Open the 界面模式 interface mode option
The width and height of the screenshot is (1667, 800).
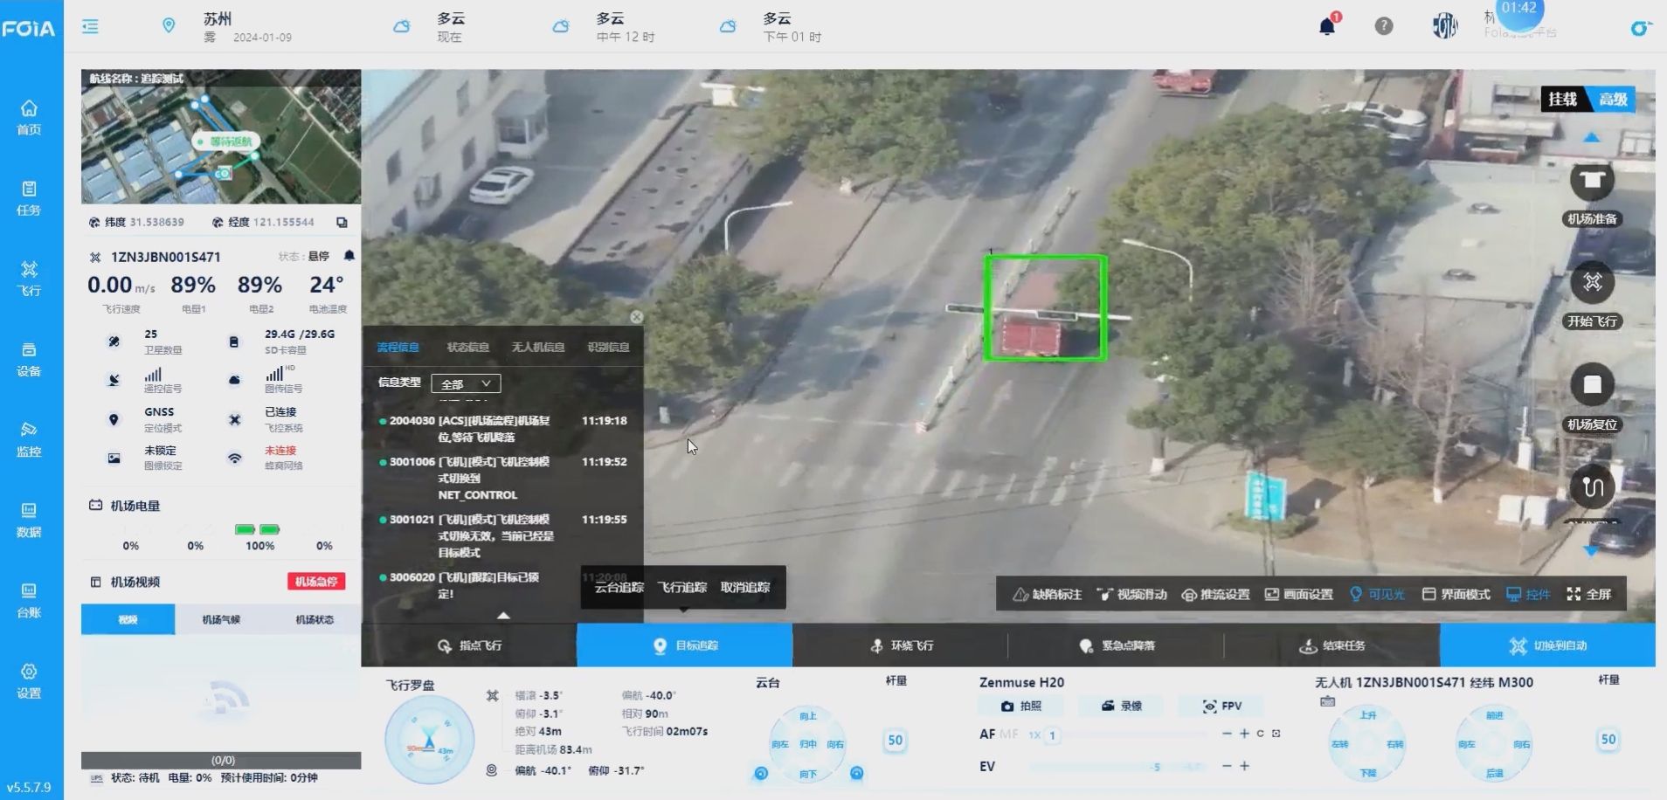coord(1456,594)
